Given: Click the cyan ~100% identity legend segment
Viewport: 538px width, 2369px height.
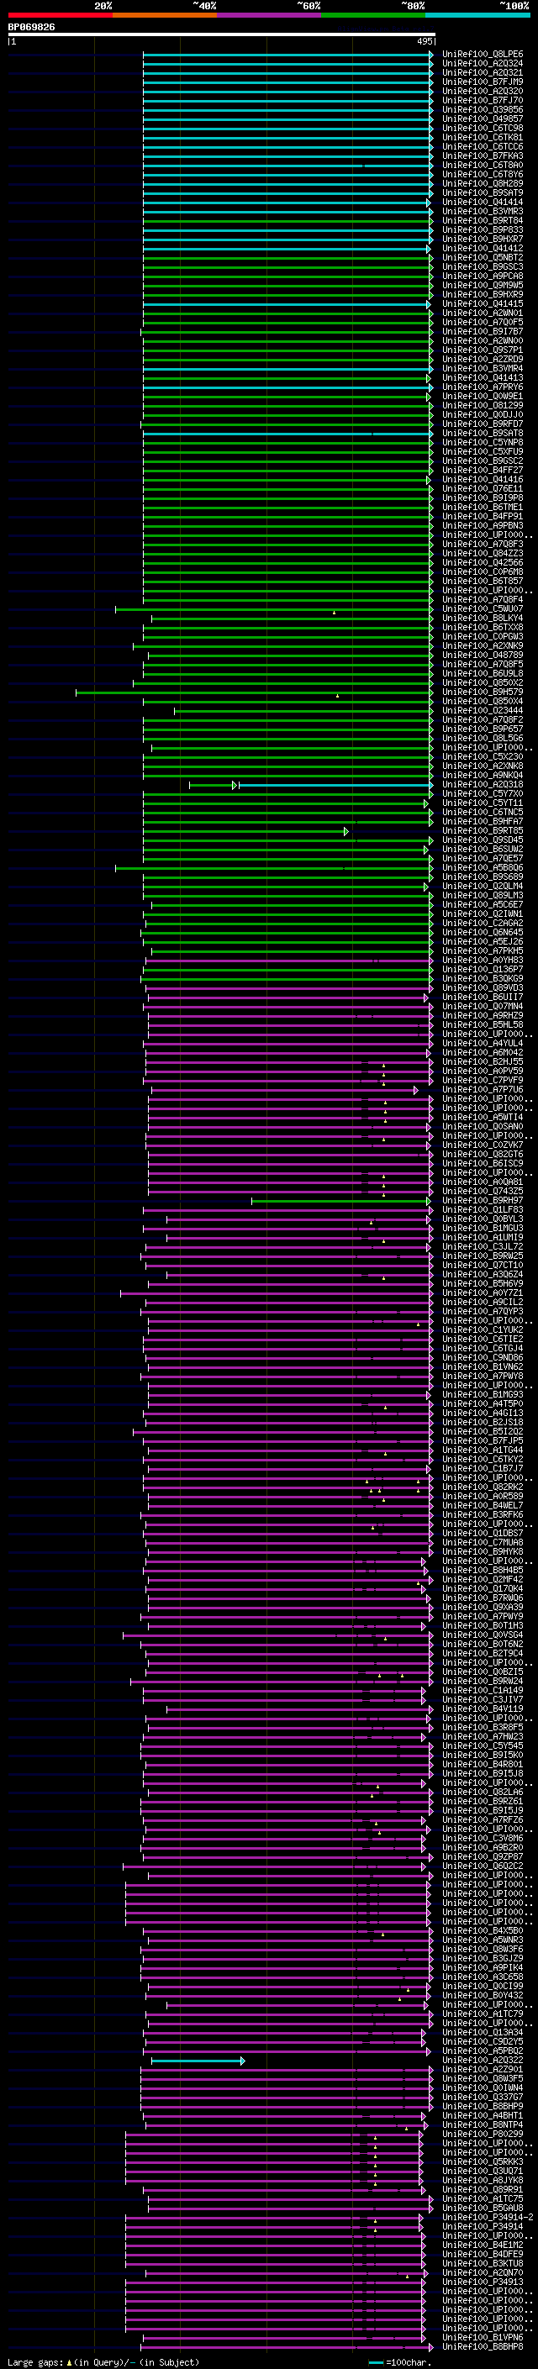Looking at the screenshot, I should pos(477,15).
